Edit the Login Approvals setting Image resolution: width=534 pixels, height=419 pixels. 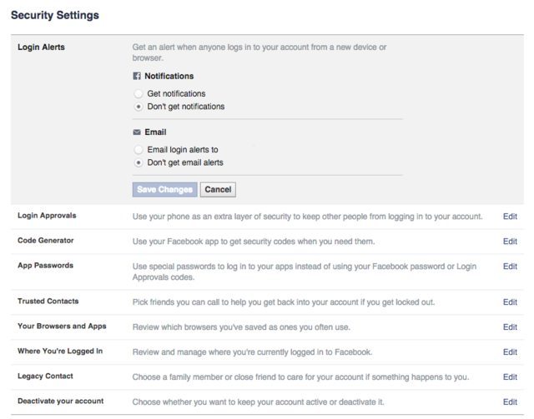pyautogui.click(x=510, y=217)
